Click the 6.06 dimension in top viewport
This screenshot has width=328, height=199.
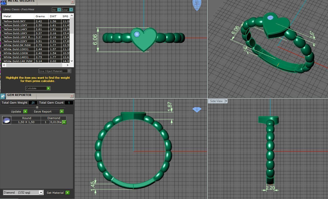pyautogui.click(x=95, y=39)
